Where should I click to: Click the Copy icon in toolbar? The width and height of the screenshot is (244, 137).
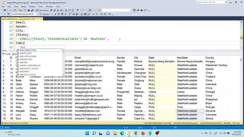(69, 10)
